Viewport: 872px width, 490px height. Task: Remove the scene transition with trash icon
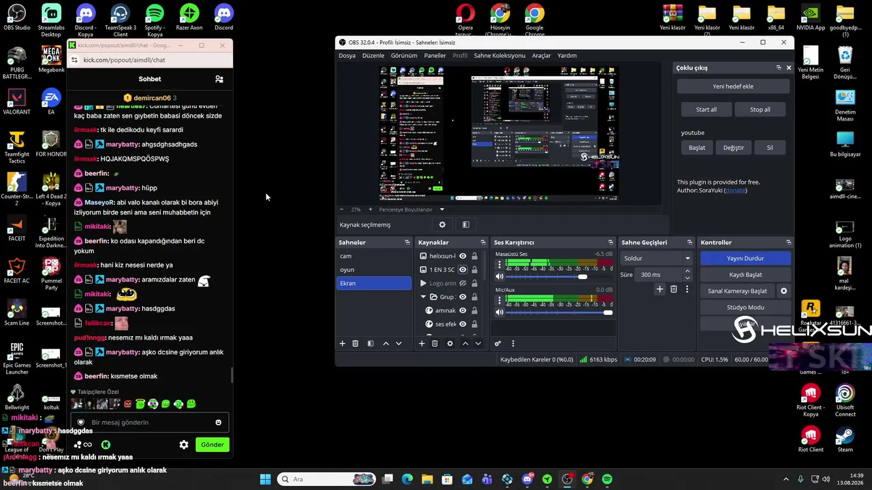click(x=674, y=289)
